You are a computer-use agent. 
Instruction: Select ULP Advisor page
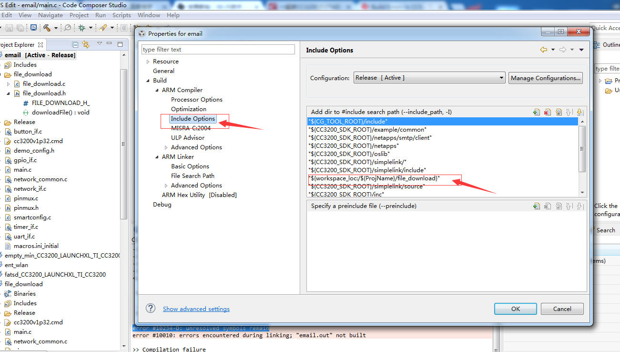pos(188,137)
